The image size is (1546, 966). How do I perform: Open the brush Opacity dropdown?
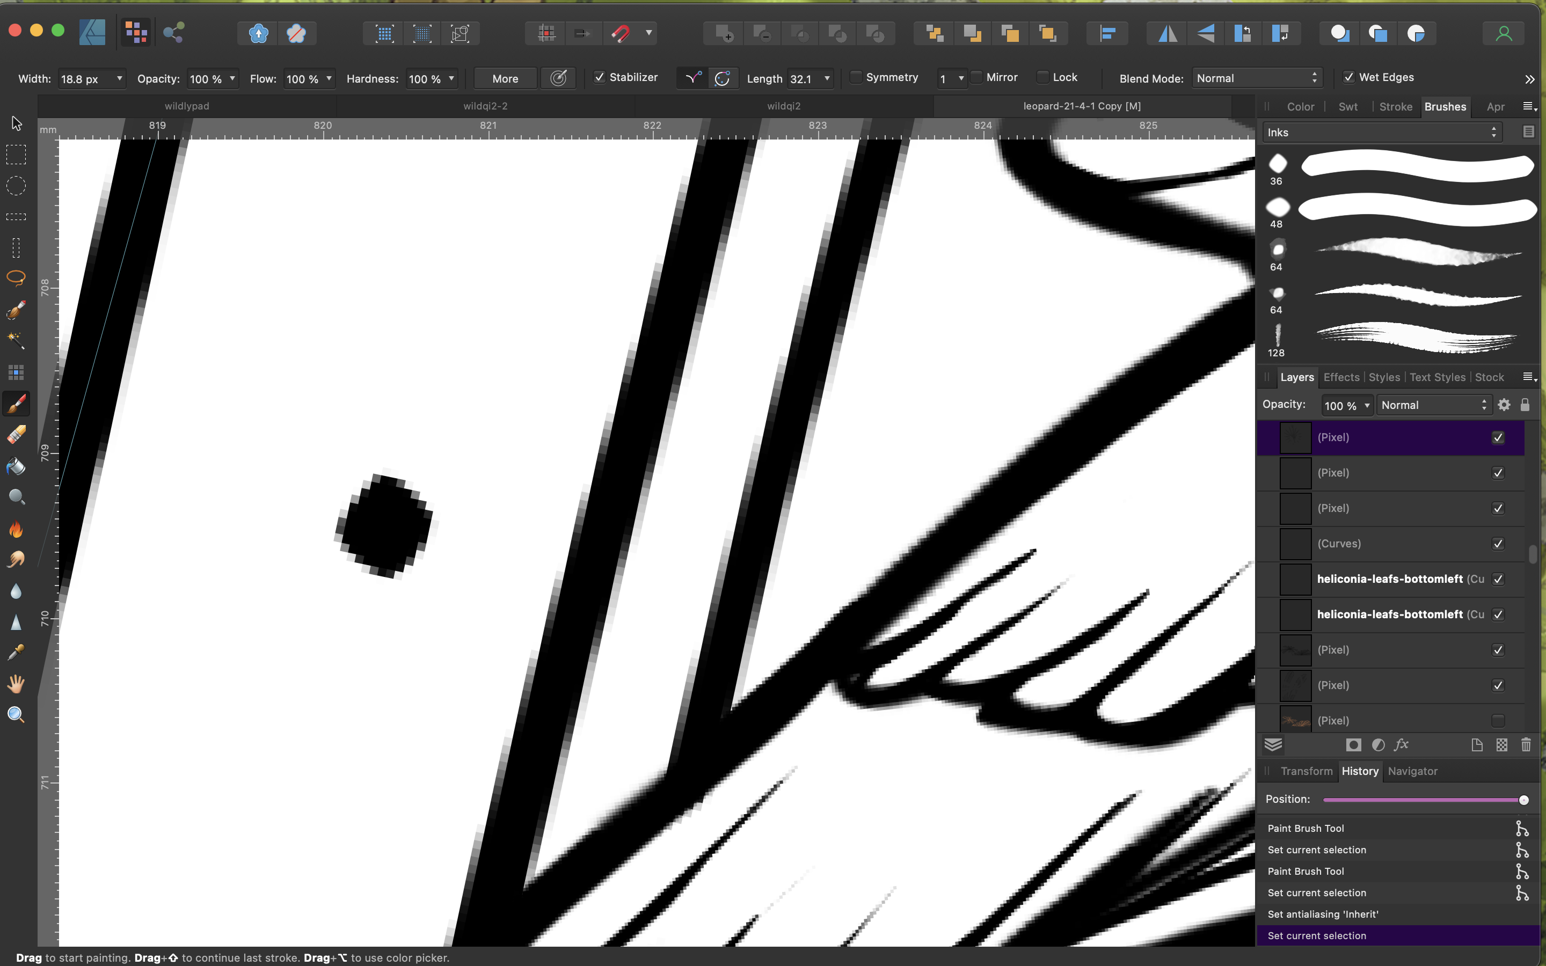(232, 78)
